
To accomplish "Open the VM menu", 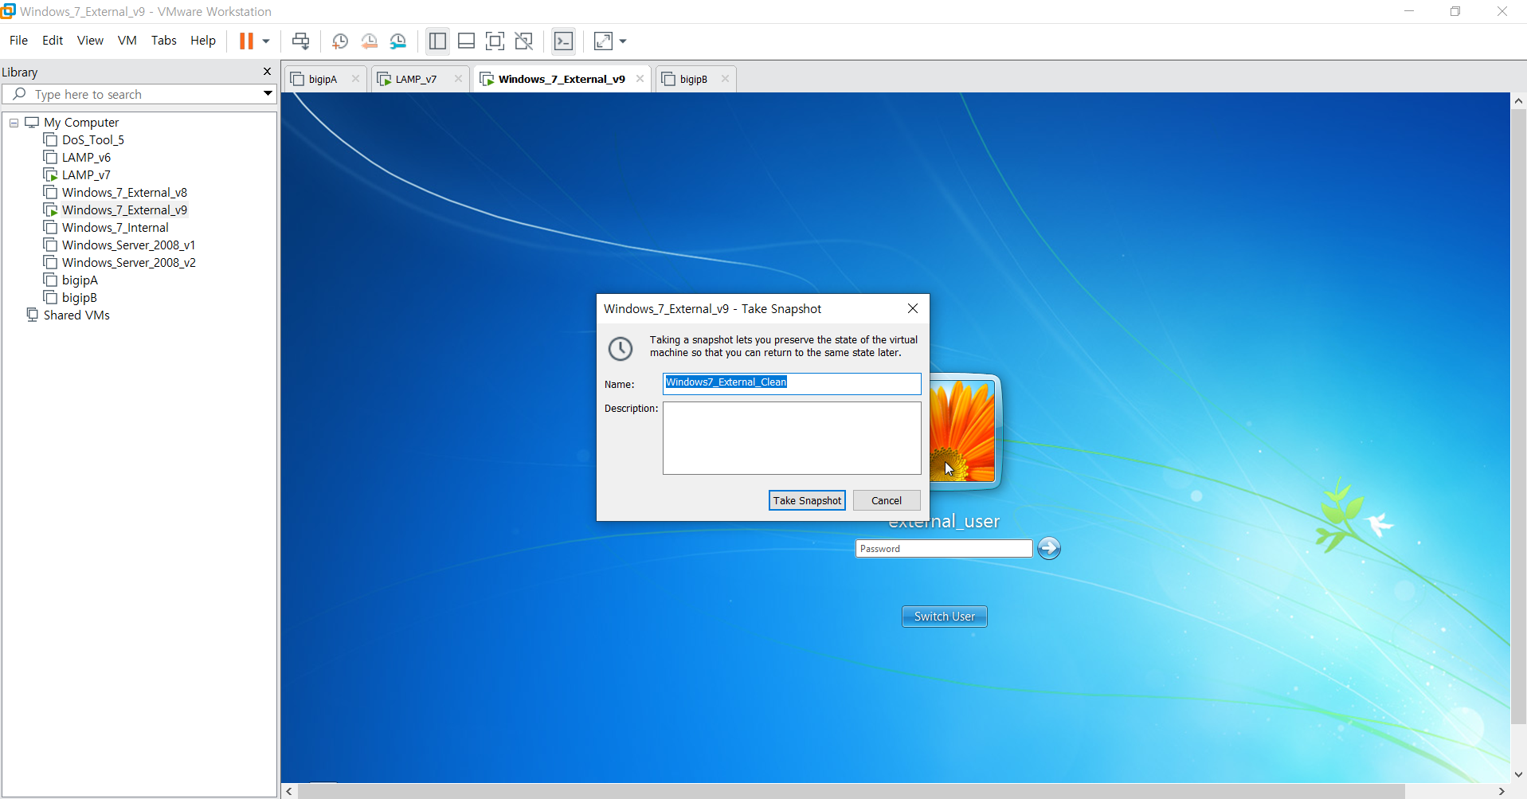I will point(127,40).
